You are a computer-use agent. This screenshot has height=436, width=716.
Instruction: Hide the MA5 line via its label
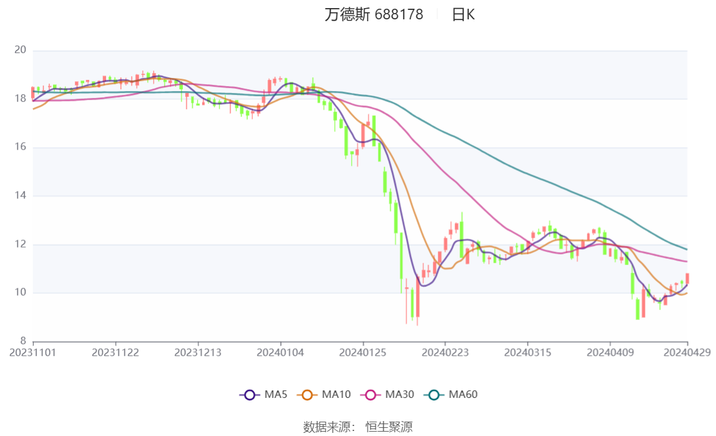tap(276, 395)
